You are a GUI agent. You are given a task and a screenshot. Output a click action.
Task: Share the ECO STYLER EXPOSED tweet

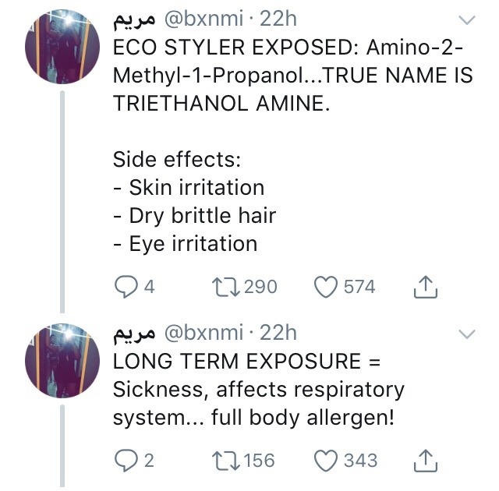(426, 287)
